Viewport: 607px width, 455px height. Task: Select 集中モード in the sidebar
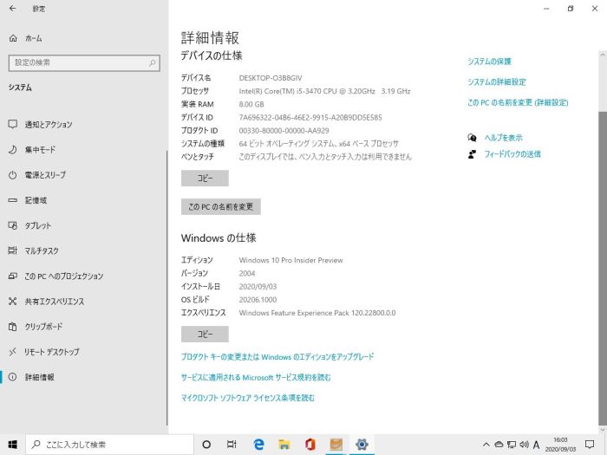click(40, 149)
